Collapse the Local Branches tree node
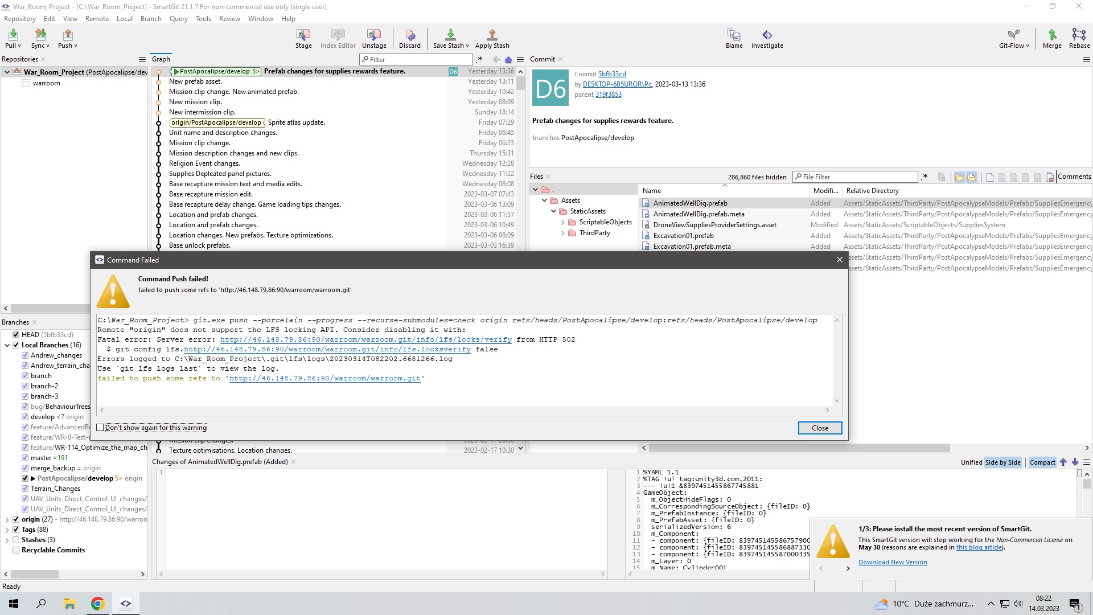The height and width of the screenshot is (615, 1093). (7, 345)
